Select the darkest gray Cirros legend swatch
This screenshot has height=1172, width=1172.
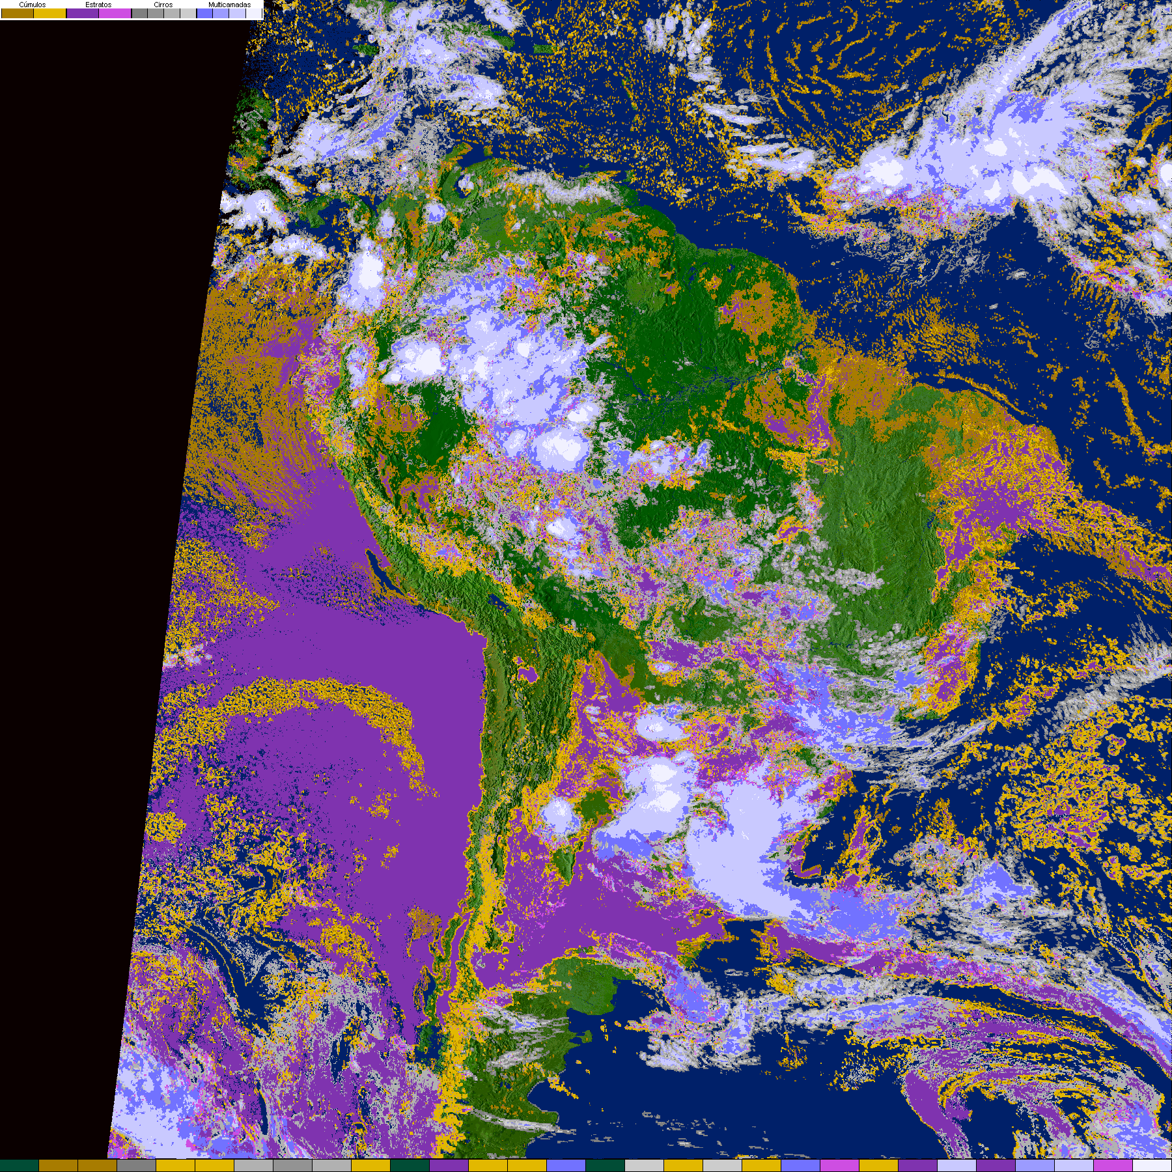(139, 13)
